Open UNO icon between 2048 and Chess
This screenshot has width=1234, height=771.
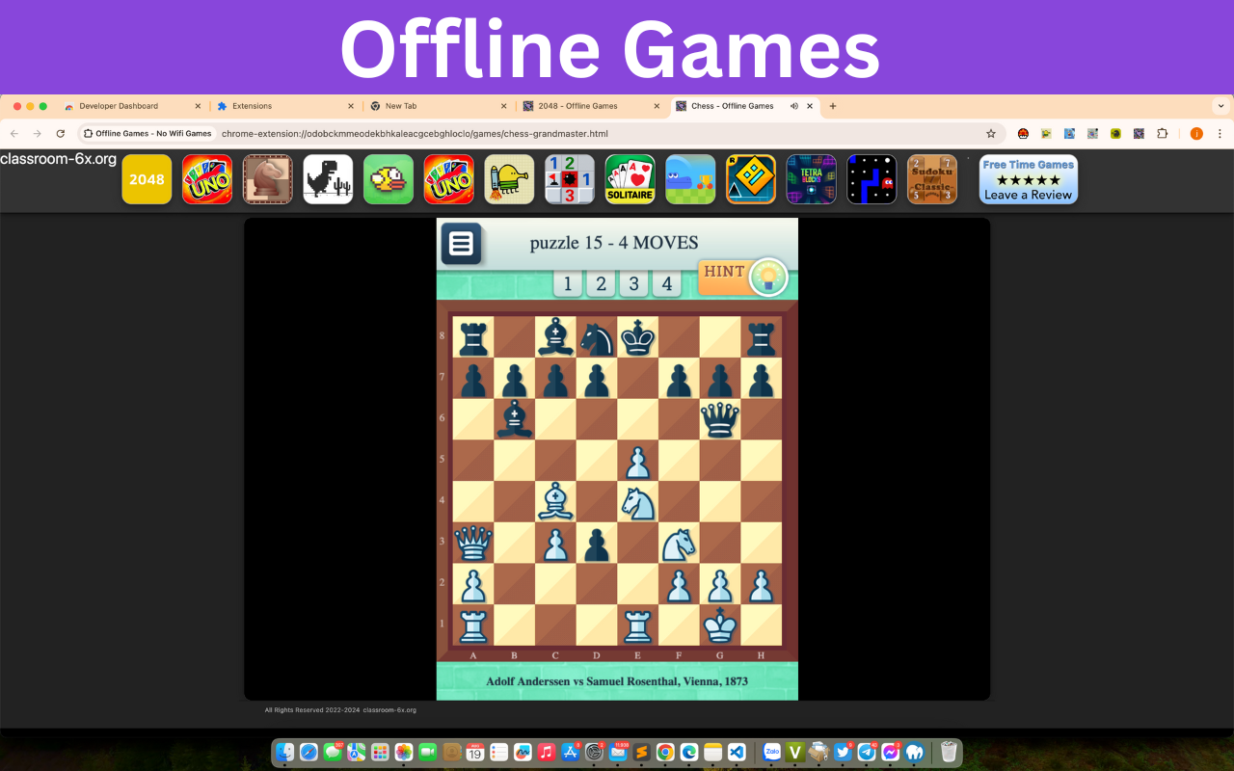pos(207,179)
